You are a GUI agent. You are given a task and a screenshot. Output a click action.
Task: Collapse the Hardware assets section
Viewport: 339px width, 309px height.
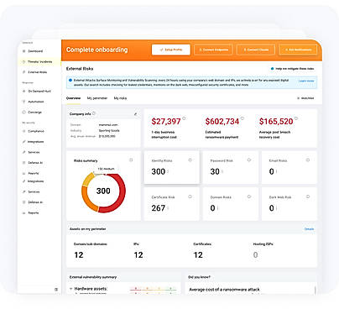pos(70,289)
